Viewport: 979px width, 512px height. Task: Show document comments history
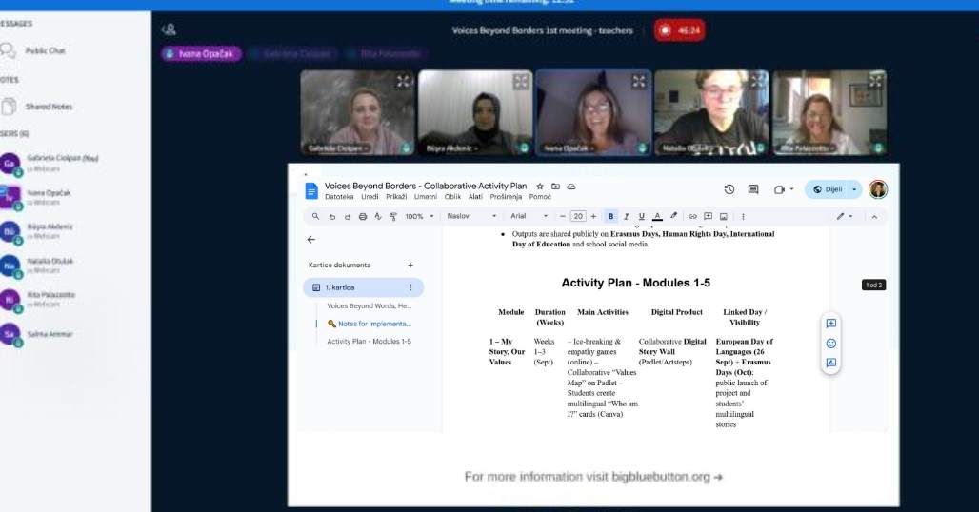click(753, 189)
